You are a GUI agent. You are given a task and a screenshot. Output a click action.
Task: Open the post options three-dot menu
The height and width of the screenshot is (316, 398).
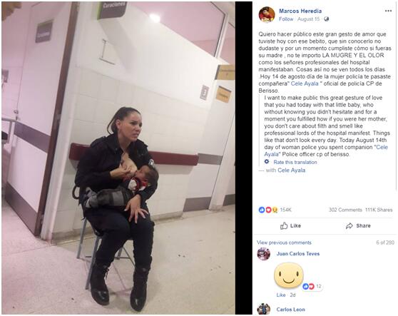coord(388,11)
